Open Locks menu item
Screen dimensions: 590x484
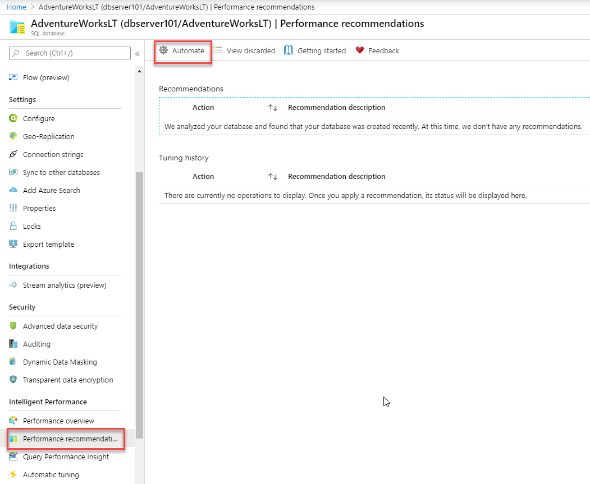31,226
